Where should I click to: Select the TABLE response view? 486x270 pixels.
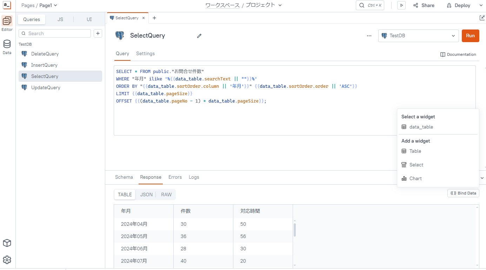[x=125, y=195]
